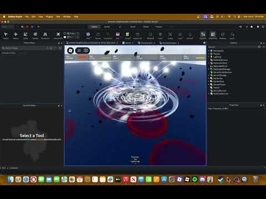Click the Part icon in the ribbon
Screen dimensions: 266x199
pyautogui.click(x=88, y=34)
